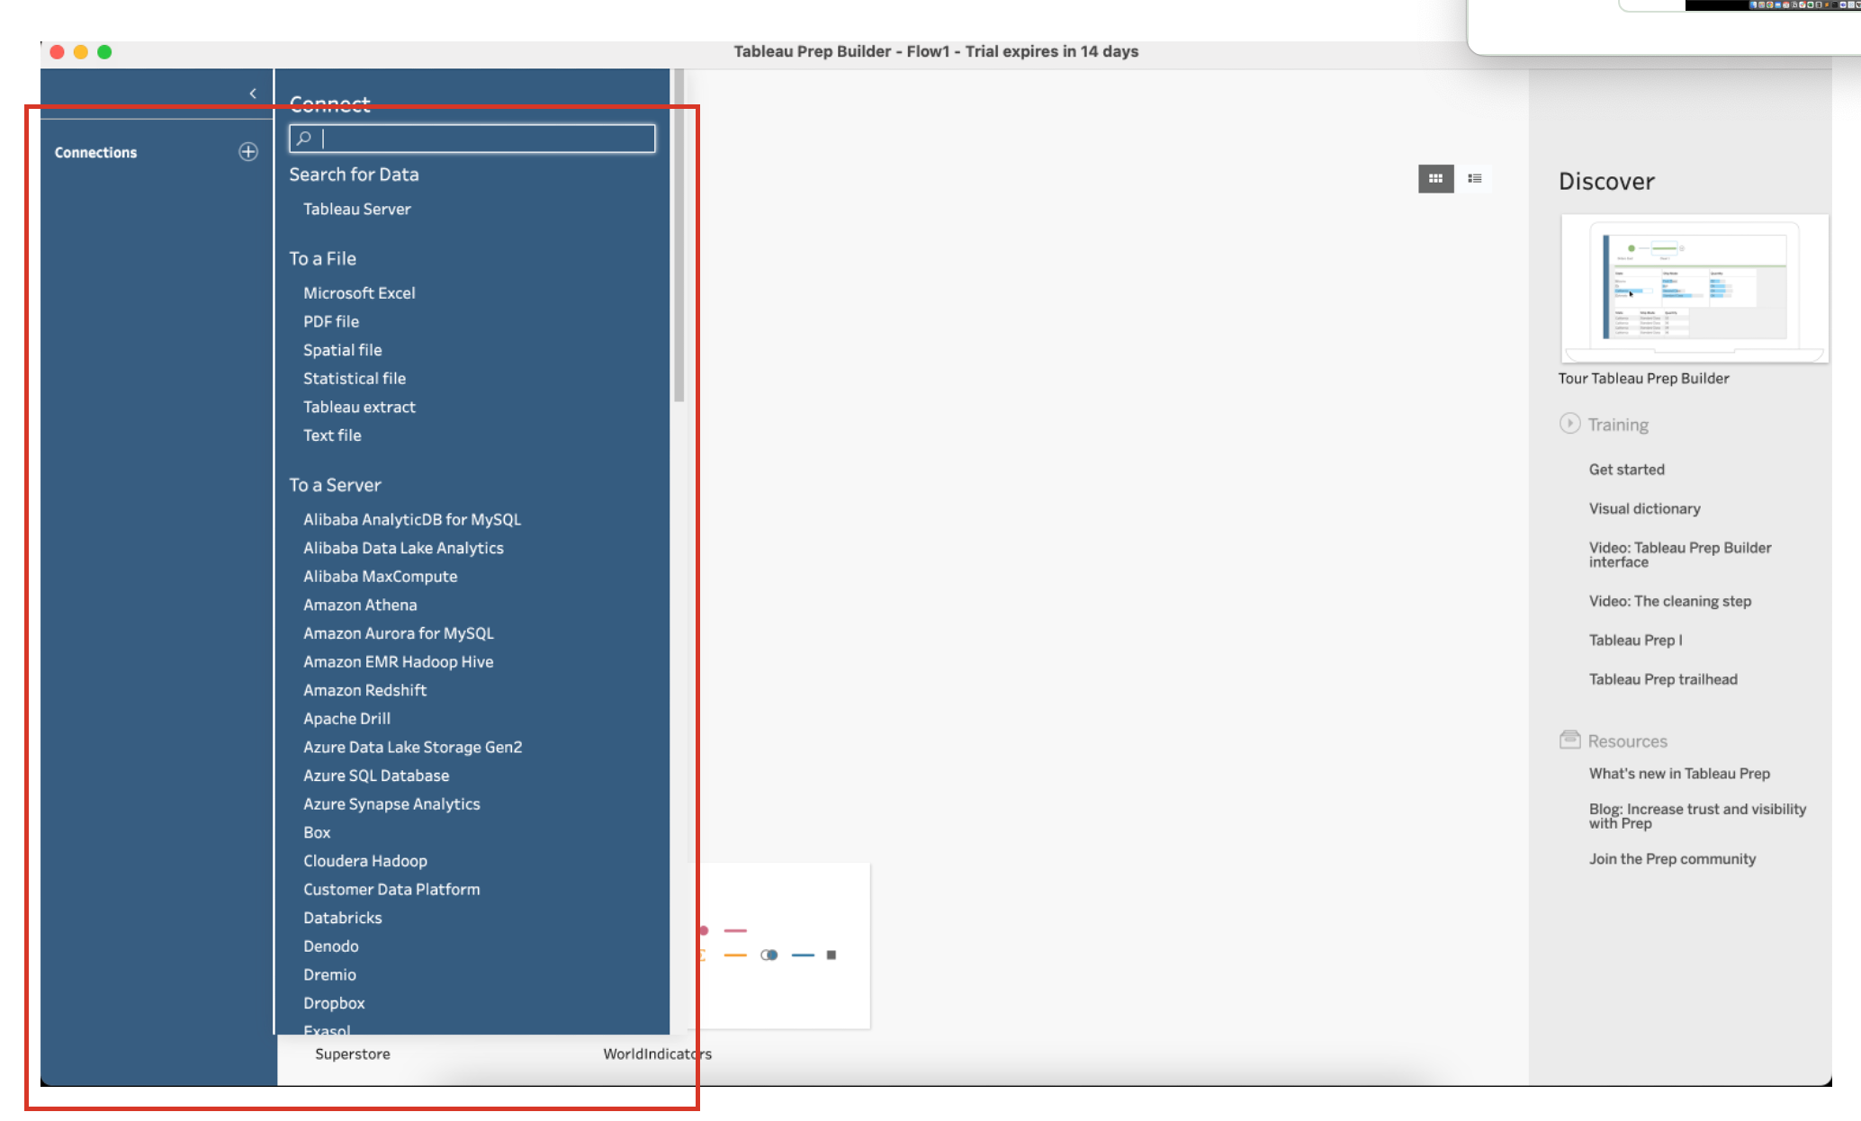The width and height of the screenshot is (1861, 1121).
Task: Pick Tableau extract connector
Action: coord(359,407)
